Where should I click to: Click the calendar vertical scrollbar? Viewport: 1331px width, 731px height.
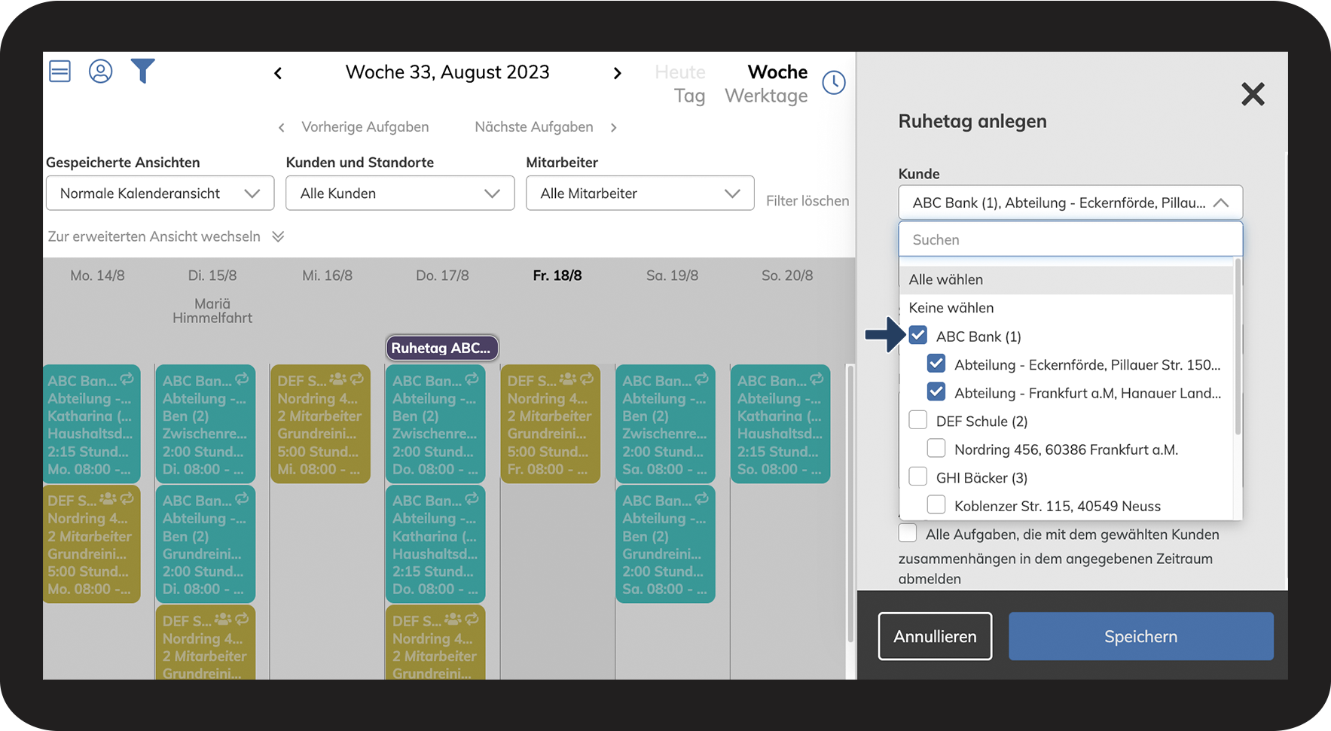coord(850,504)
